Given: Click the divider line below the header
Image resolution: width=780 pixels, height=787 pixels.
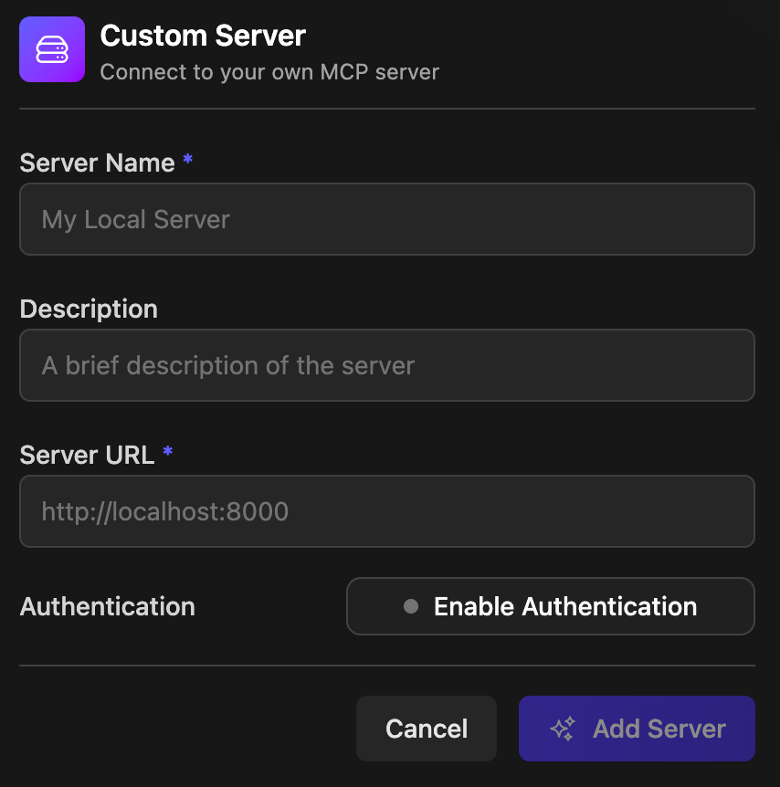Looking at the screenshot, I should [x=386, y=109].
